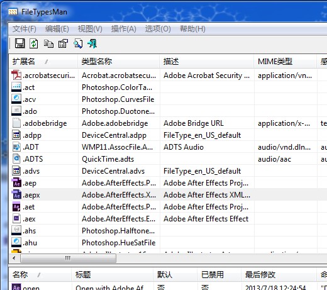Open the Properties toolbar icon
This screenshot has height=290, width=327.
[63, 43]
